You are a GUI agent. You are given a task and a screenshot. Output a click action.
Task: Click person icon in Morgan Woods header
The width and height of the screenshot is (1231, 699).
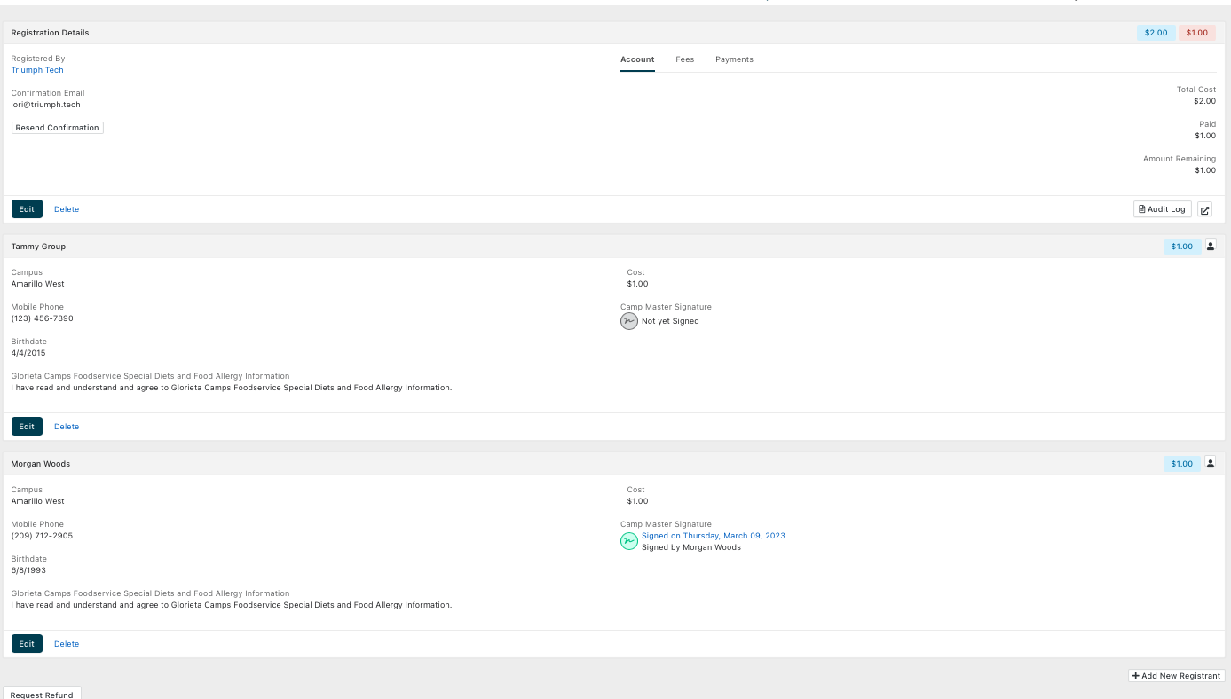1211,463
